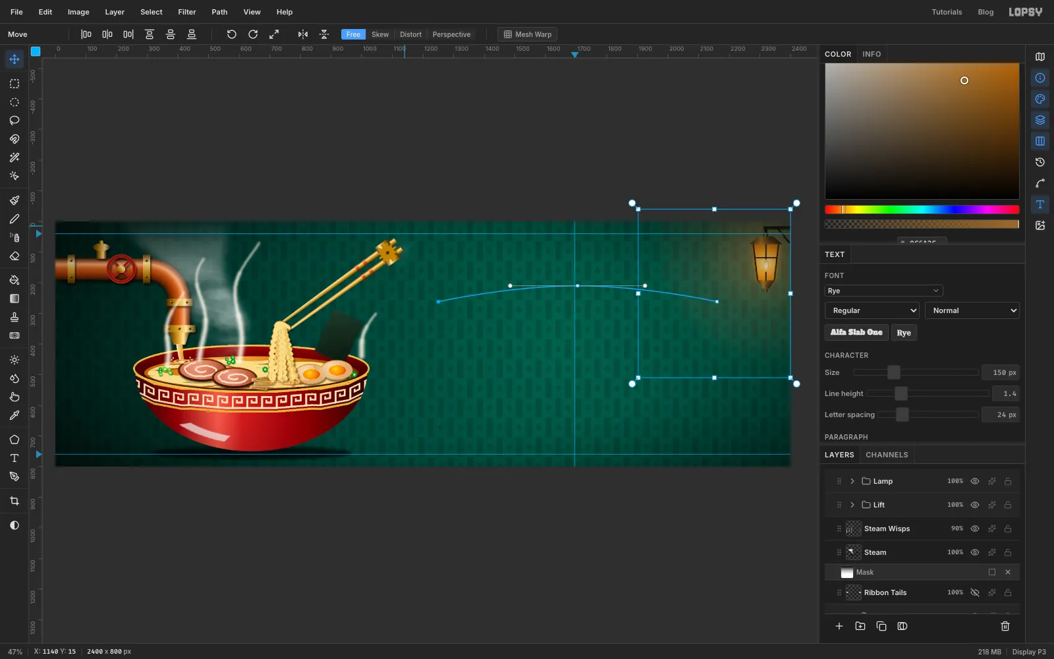
Task: Select the Text tool in the left toolbar
Action: point(14,458)
